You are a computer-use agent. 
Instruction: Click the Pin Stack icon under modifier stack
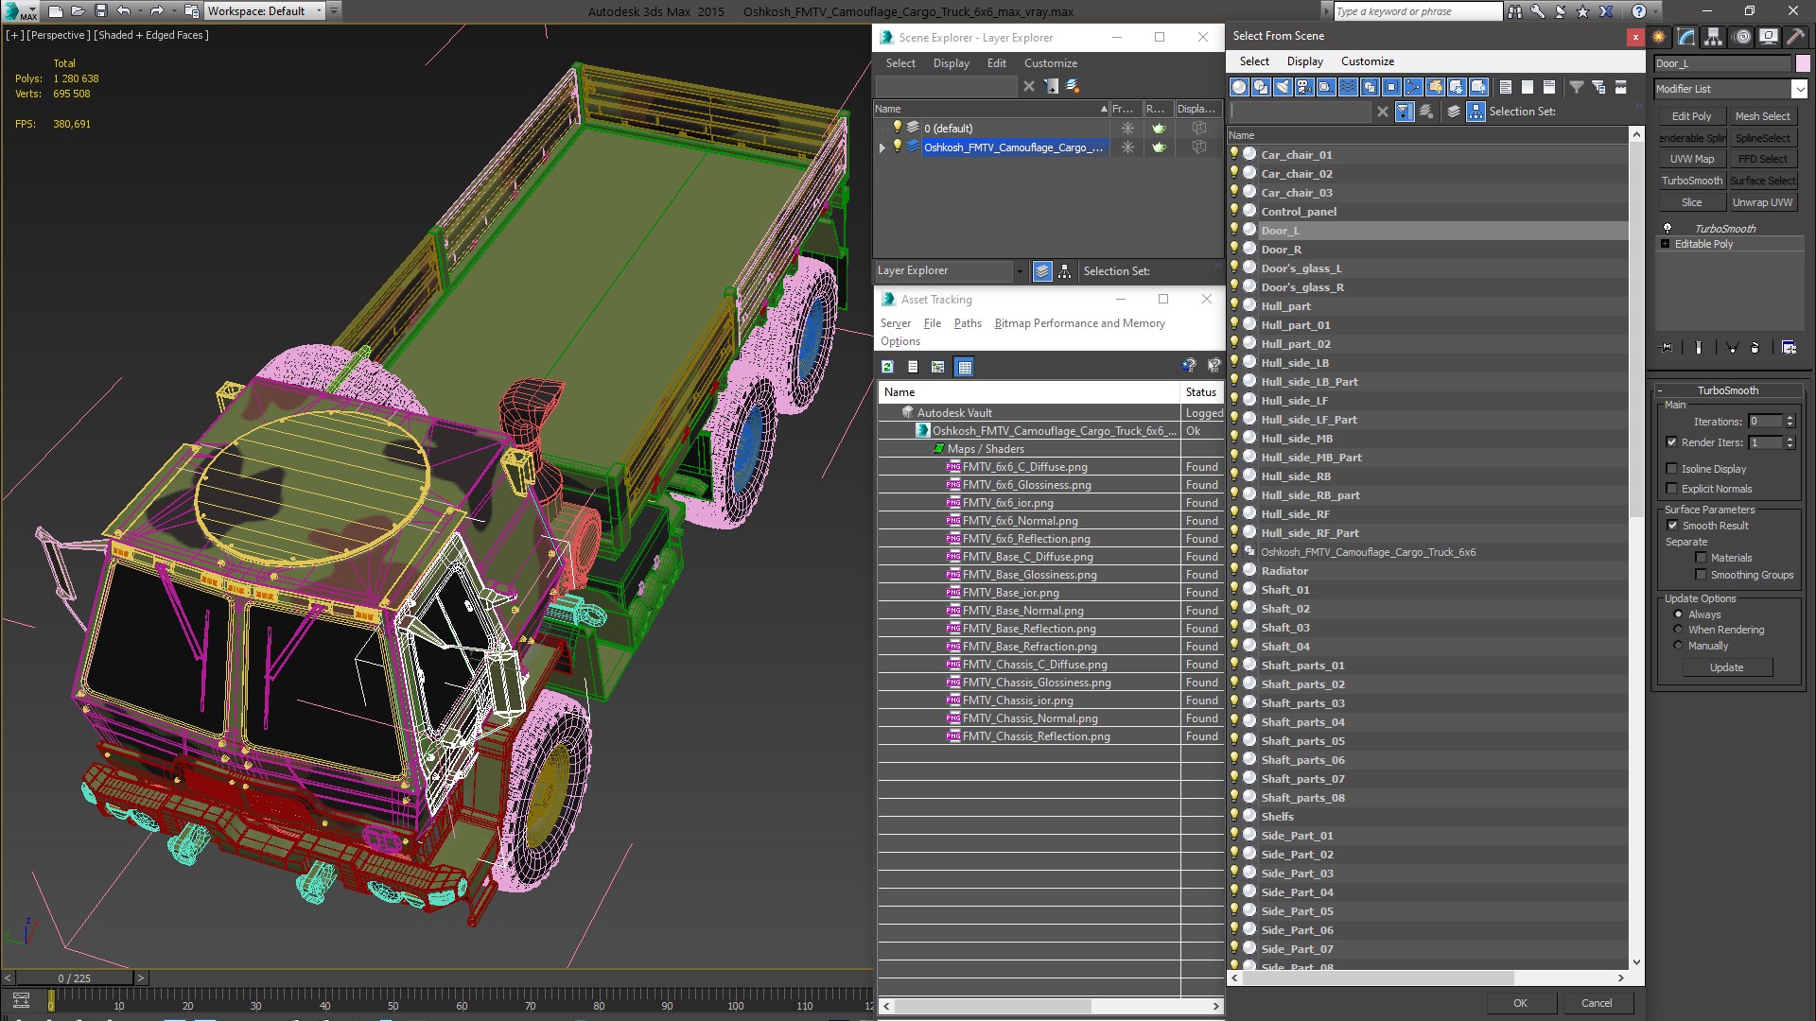[1667, 347]
